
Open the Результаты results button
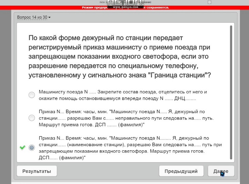pos(37,171)
